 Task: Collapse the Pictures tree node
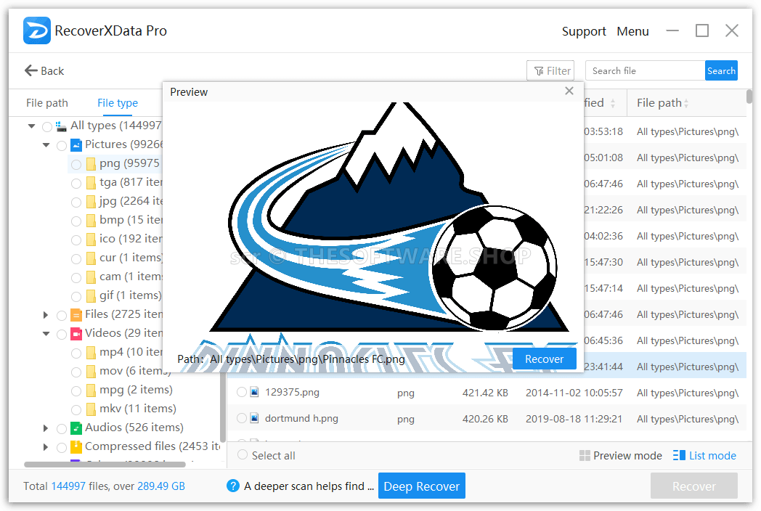pyautogui.click(x=46, y=145)
